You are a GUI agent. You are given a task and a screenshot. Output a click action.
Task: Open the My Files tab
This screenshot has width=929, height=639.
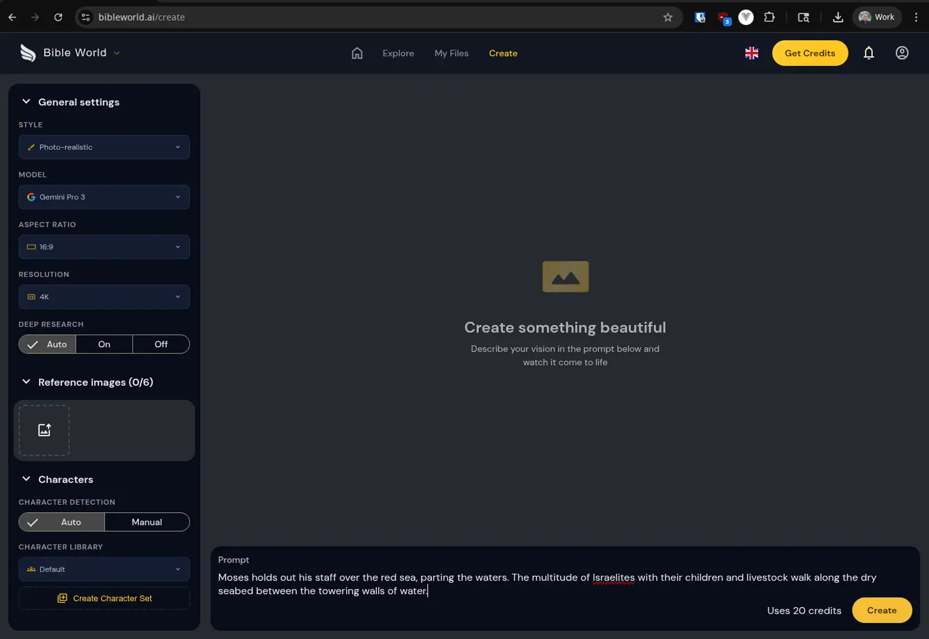[x=451, y=53]
